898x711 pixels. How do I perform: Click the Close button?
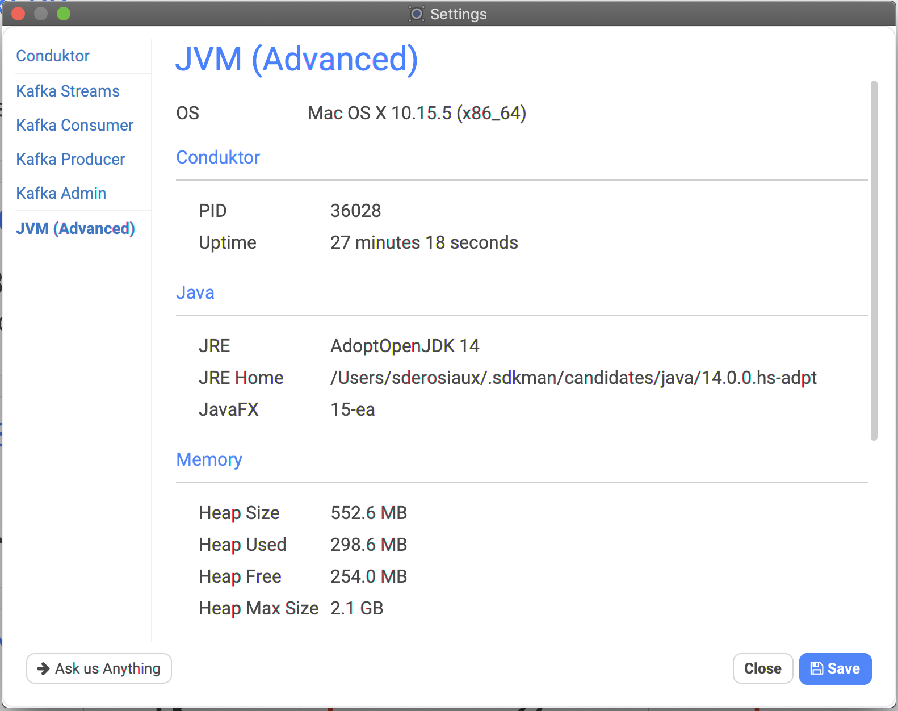tap(763, 668)
